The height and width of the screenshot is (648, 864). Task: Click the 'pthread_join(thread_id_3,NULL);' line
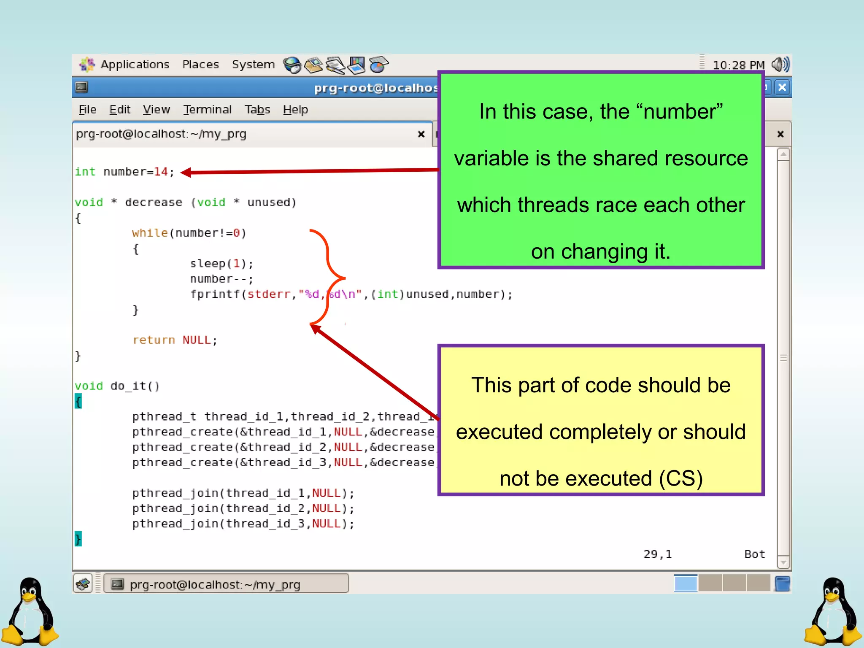pyautogui.click(x=243, y=524)
